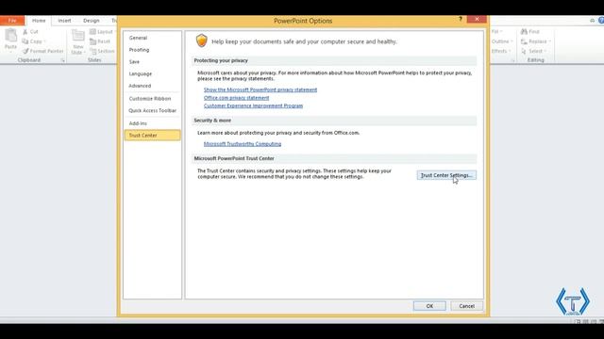Click the minimize ribbon caret icon
Screen dimensions: 604x339
click(x=592, y=21)
